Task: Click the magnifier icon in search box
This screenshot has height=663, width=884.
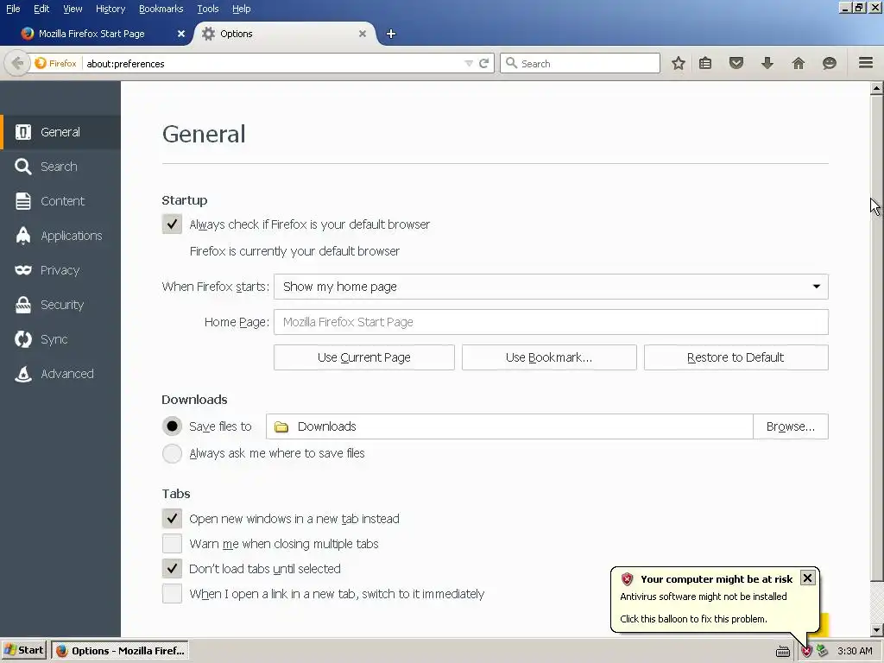Action: pyautogui.click(x=511, y=63)
